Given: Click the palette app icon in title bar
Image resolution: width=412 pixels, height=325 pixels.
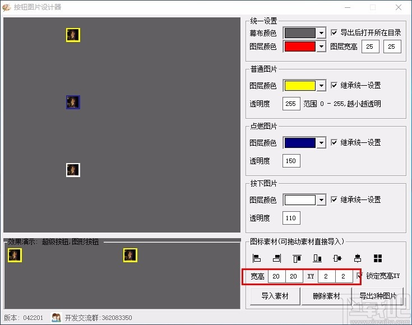Looking at the screenshot, I should [x=6, y=7].
